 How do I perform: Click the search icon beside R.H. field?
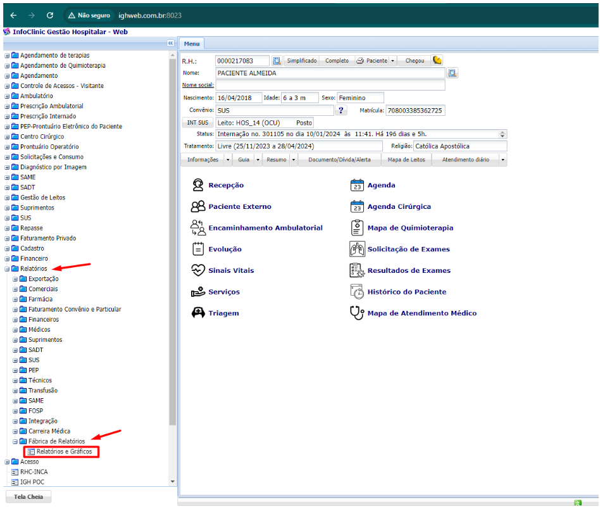[x=277, y=61]
